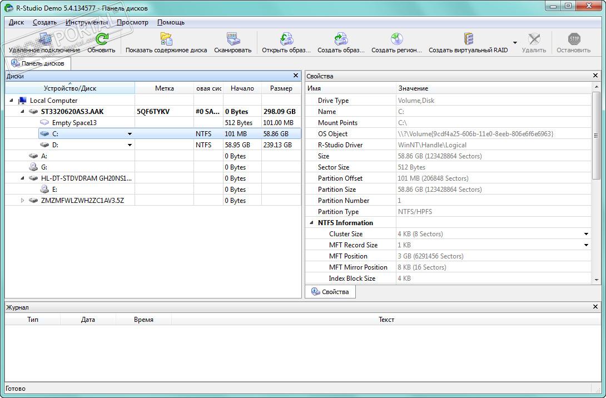This screenshot has height=398, width=606.
Task: Click the Дата log column header
Action: (88, 320)
